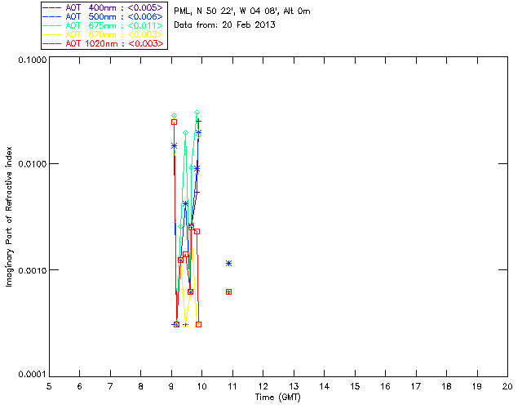Click the 0.0010 y-axis tick label
This screenshot has width=522, height=418.
click(x=31, y=270)
